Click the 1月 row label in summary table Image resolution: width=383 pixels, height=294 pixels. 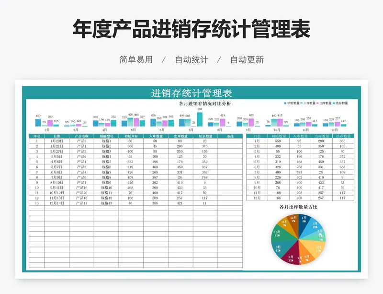(x=257, y=141)
